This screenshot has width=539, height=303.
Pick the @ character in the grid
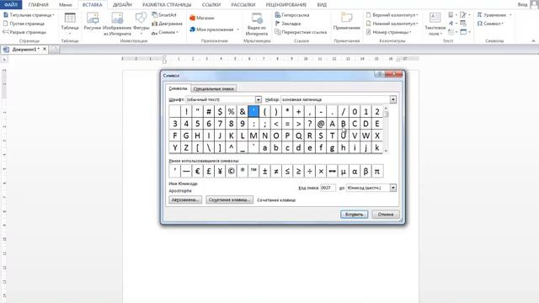[x=321, y=124]
